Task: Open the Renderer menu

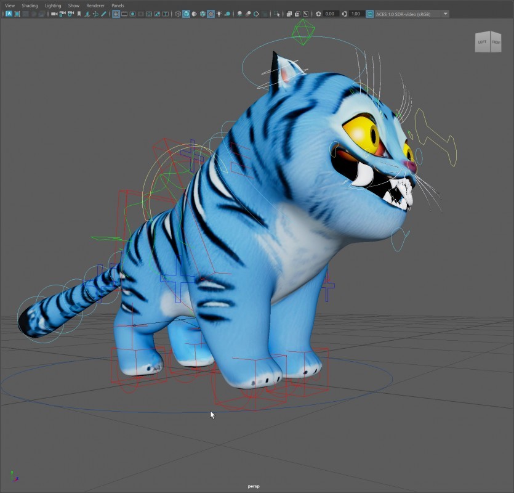Action: click(x=95, y=6)
